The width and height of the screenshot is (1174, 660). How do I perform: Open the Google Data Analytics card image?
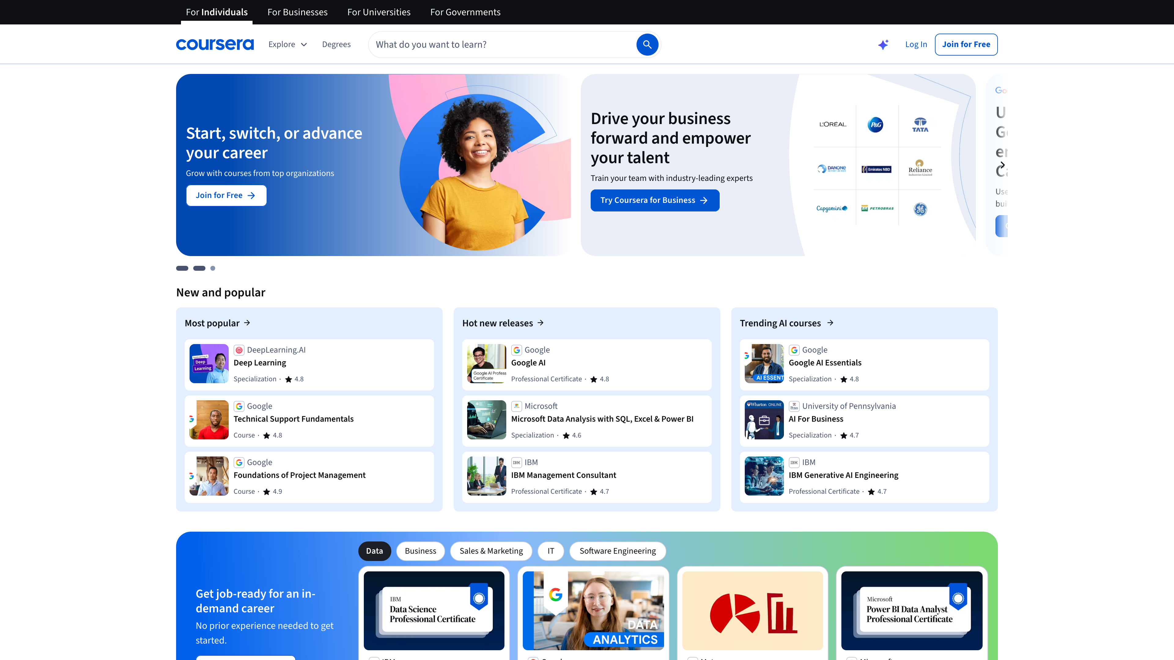[x=593, y=610]
